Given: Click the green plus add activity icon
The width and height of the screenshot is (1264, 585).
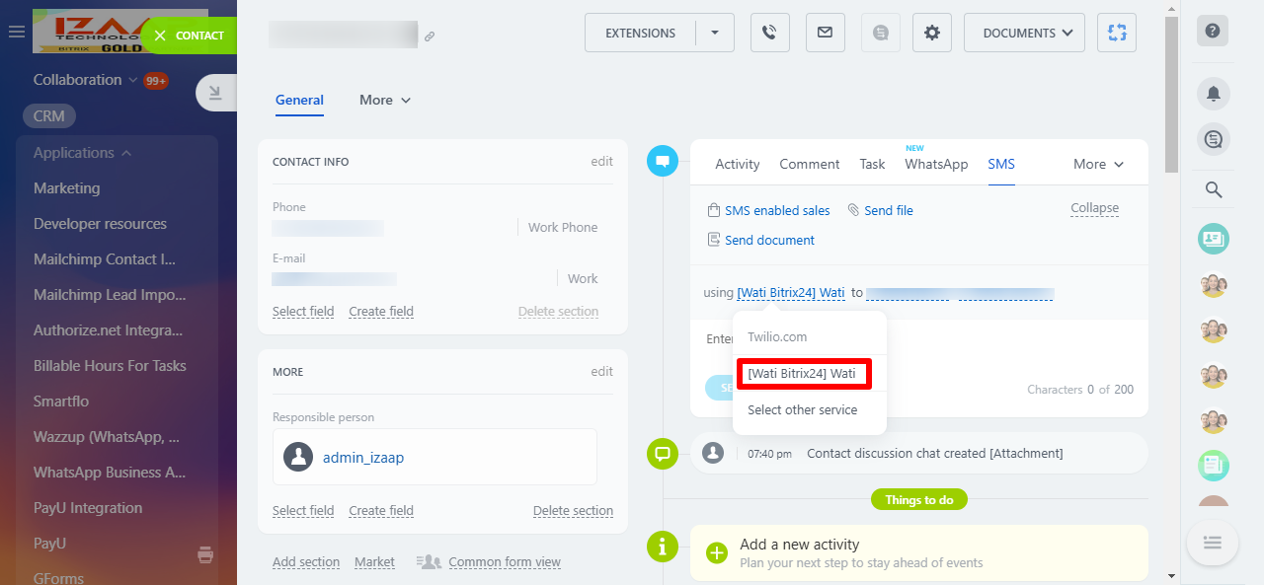Looking at the screenshot, I should (718, 552).
